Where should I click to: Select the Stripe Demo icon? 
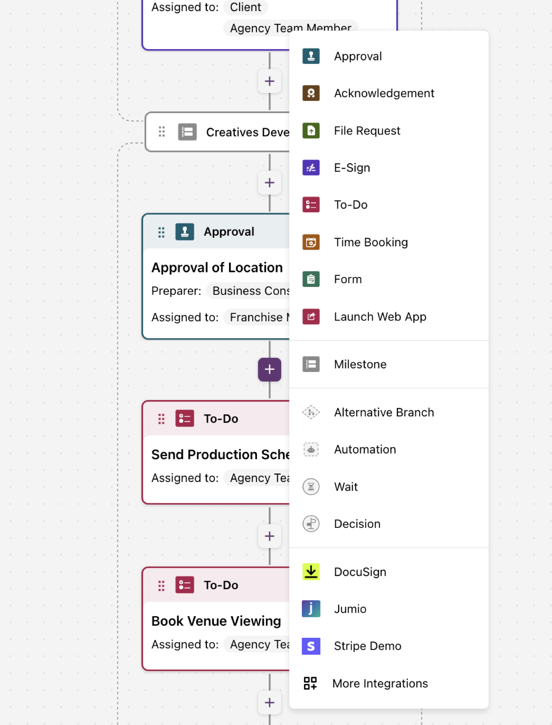(x=311, y=646)
